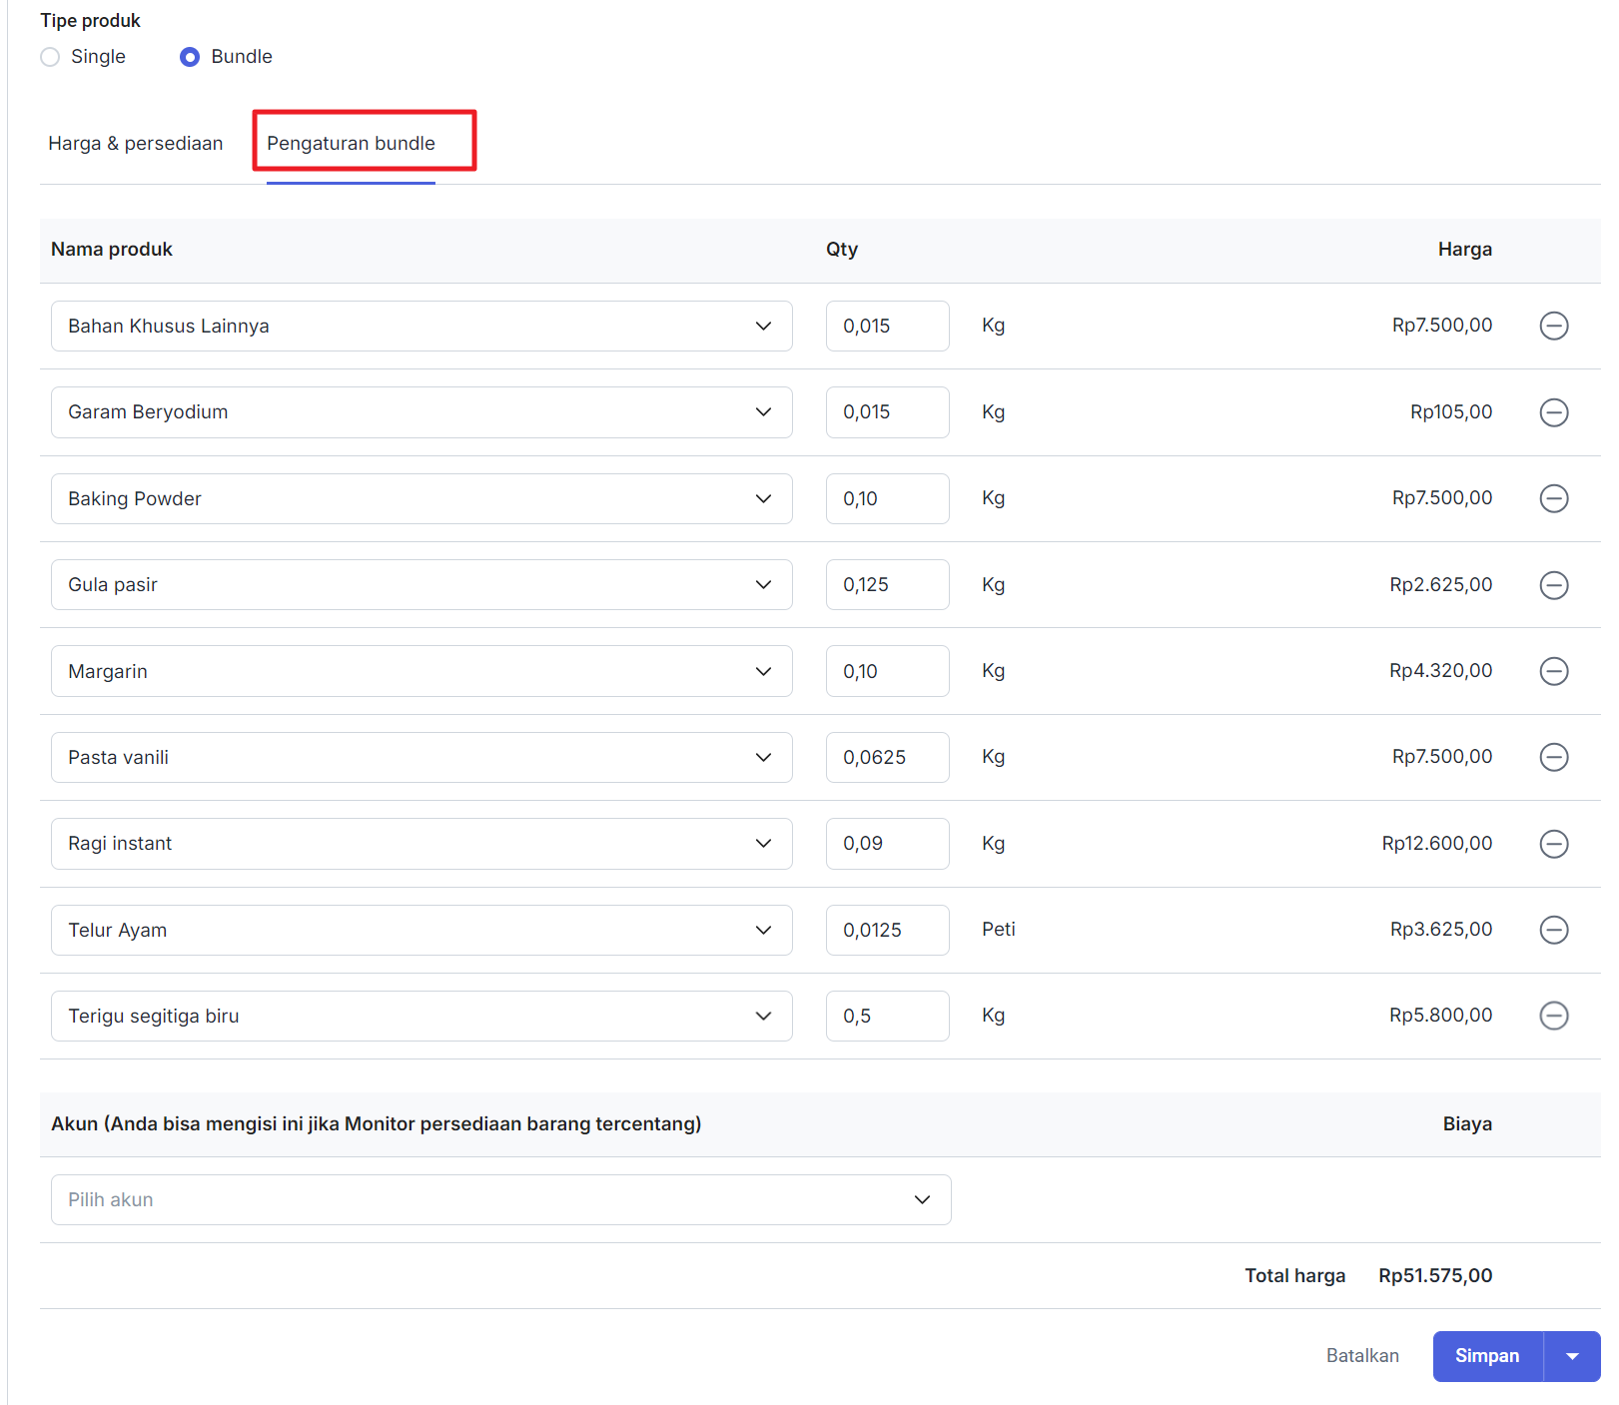Click the Peti unit for Telur Ayam
The height and width of the screenshot is (1405, 1619).
[x=998, y=929]
